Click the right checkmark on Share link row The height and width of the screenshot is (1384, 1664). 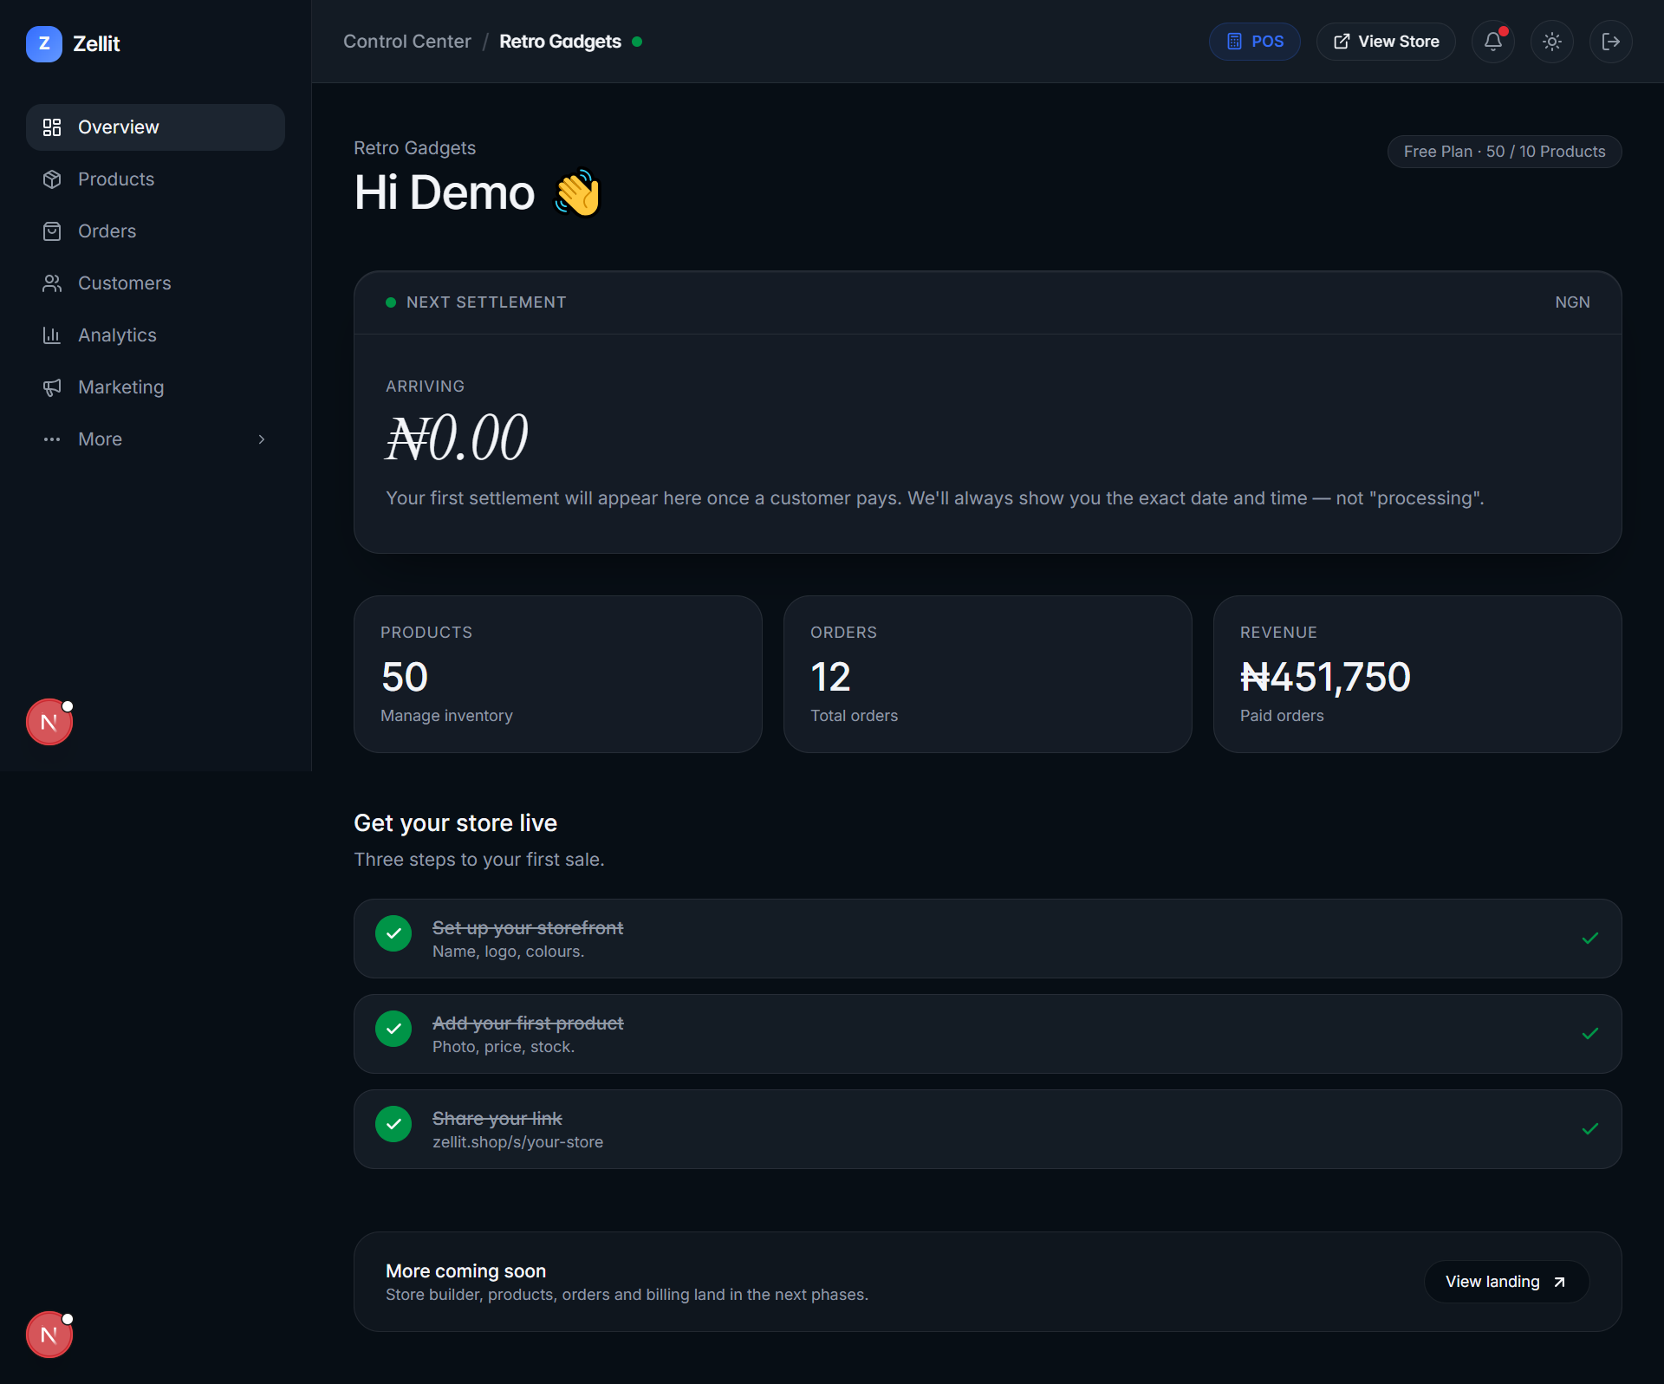coord(1590,1129)
